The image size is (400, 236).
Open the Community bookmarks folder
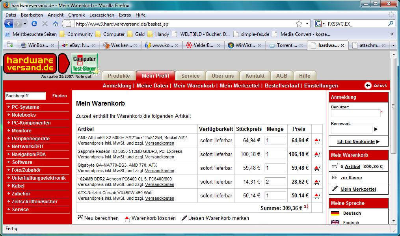[x=76, y=34]
